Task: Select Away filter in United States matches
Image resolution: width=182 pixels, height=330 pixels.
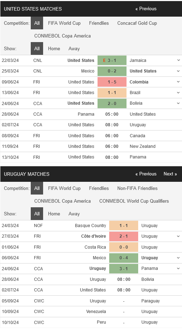Action: point(74,48)
